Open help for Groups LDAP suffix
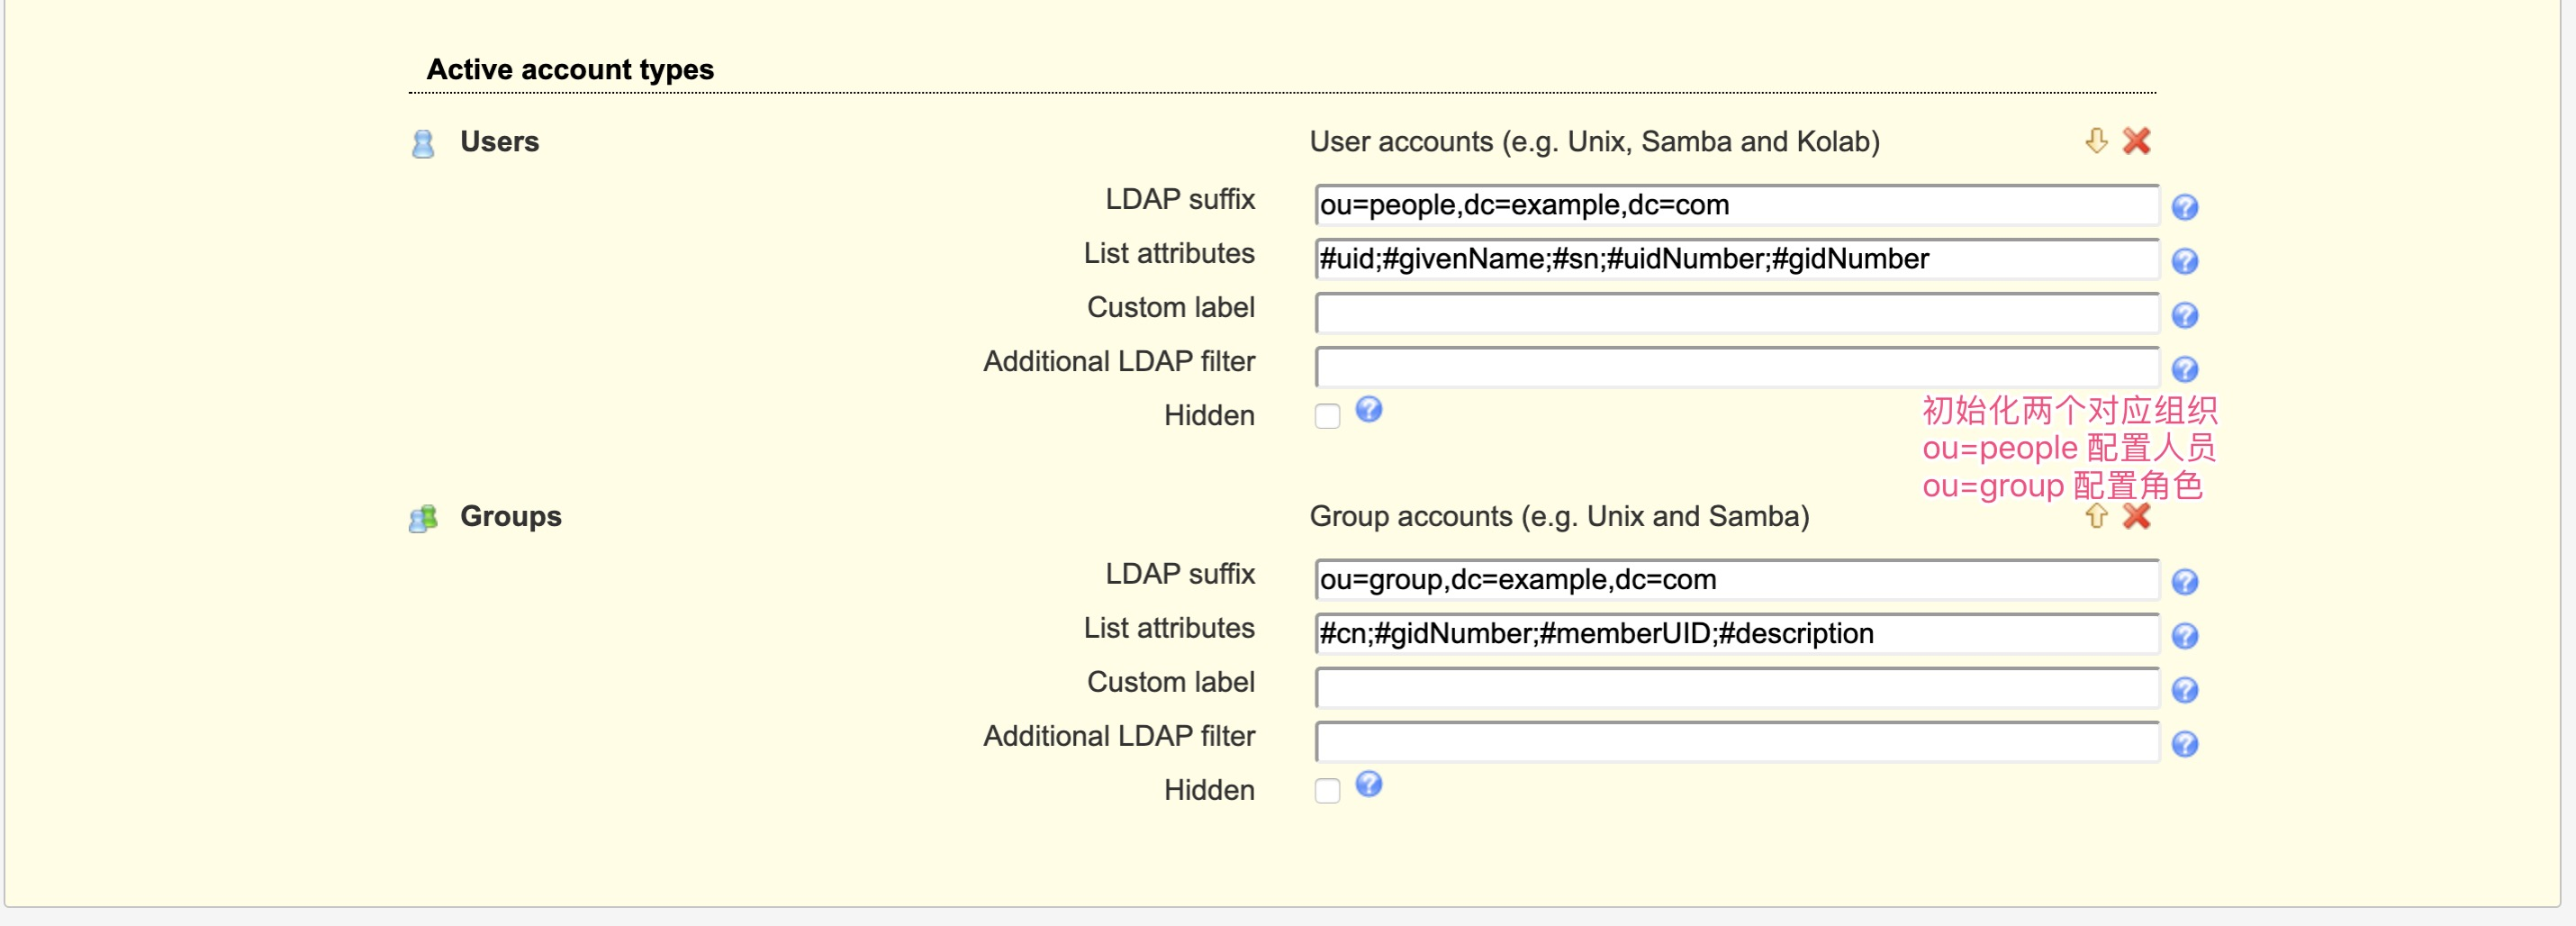2576x926 pixels. pos(2186,582)
